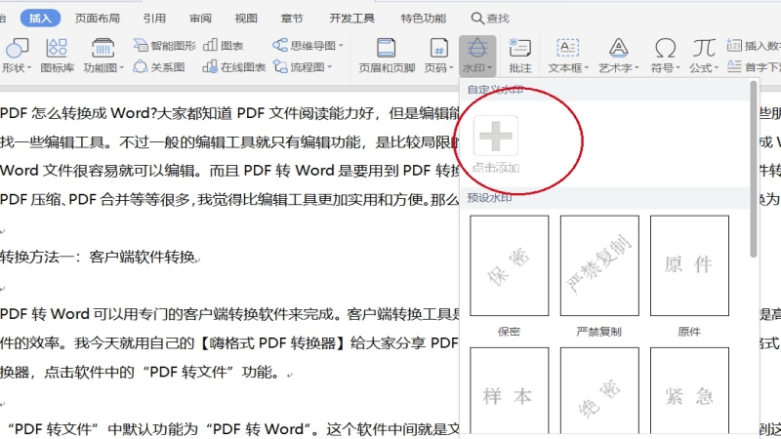Click the Find (查找) search button
Image resolution: width=781 pixels, height=439 pixels.
pos(490,18)
